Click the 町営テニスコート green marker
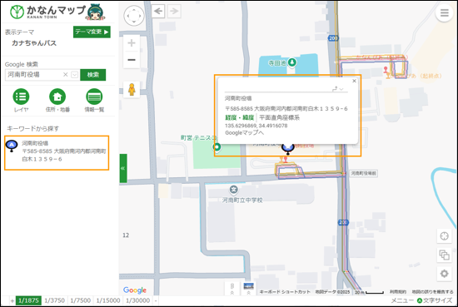This screenshot has width=458, height=307. click(217, 146)
